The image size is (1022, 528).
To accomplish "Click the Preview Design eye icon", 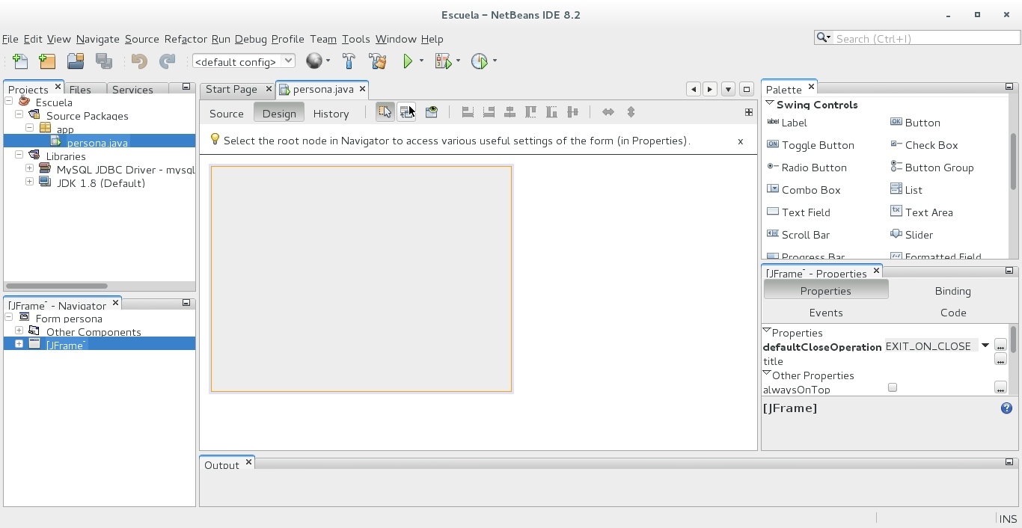I will tap(431, 112).
